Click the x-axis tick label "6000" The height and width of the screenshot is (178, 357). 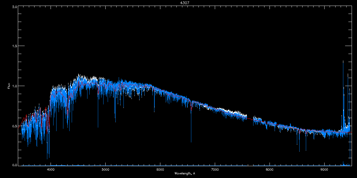point(160,170)
